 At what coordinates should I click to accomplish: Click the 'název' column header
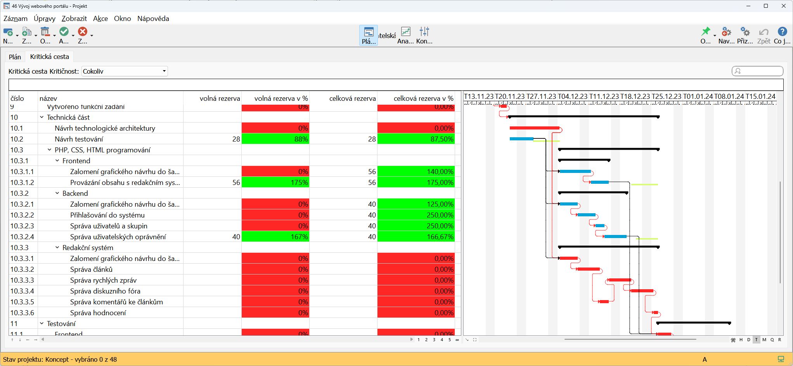[x=48, y=98]
